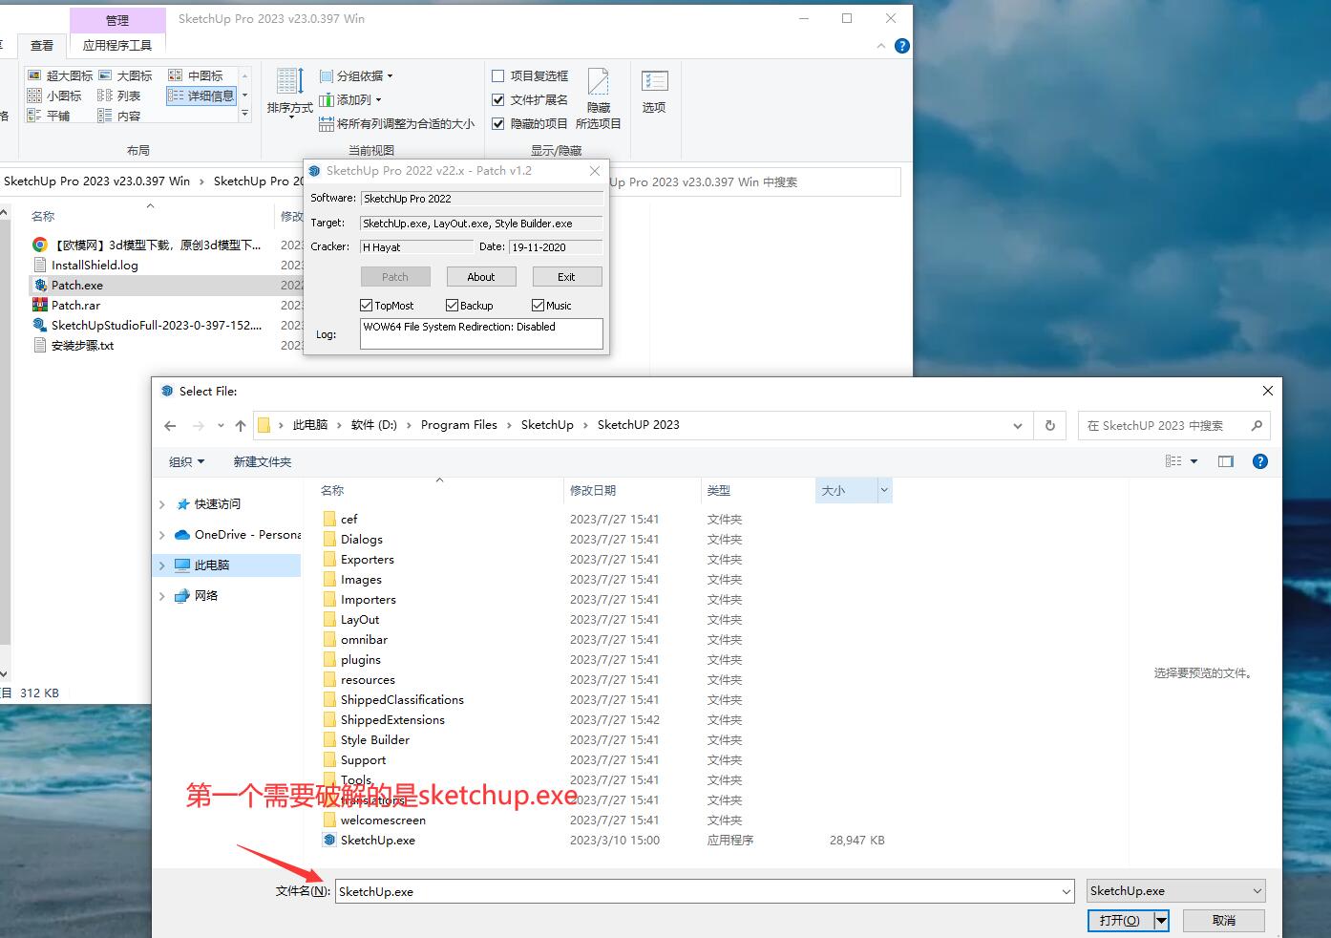Toggle 文件扩展名 checkbox
Image resolution: width=1331 pixels, height=938 pixels.
click(497, 99)
